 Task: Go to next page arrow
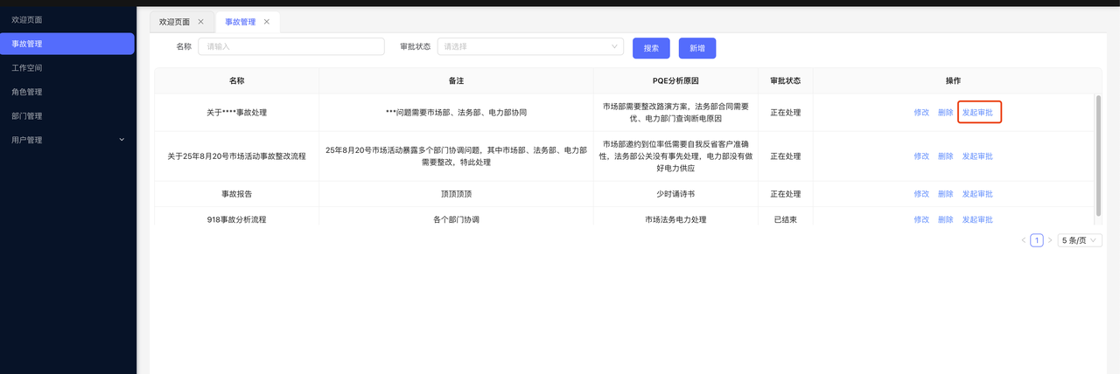click(1050, 240)
